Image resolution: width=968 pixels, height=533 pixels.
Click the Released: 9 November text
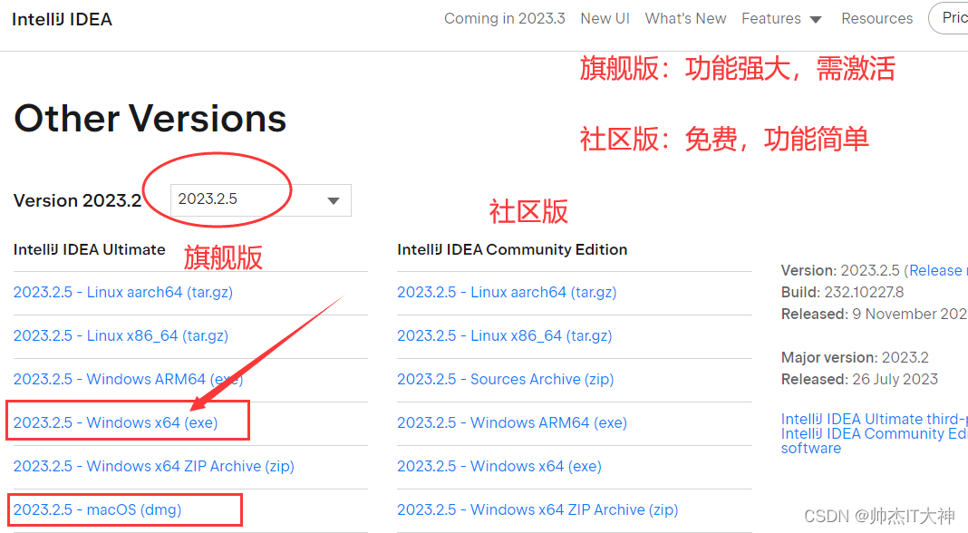click(x=874, y=314)
